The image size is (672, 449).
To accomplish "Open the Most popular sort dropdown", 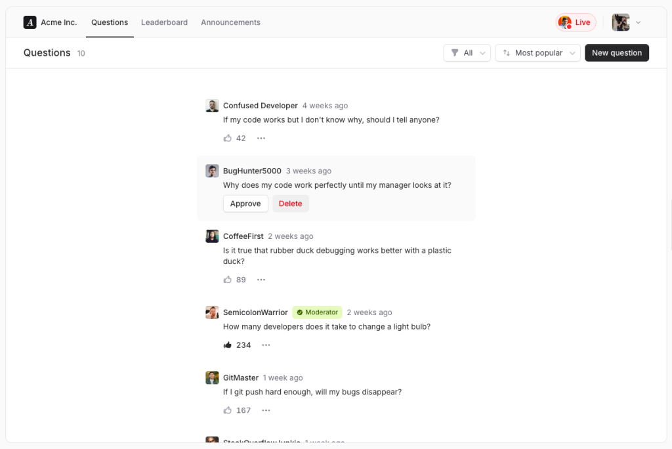I will pos(537,53).
